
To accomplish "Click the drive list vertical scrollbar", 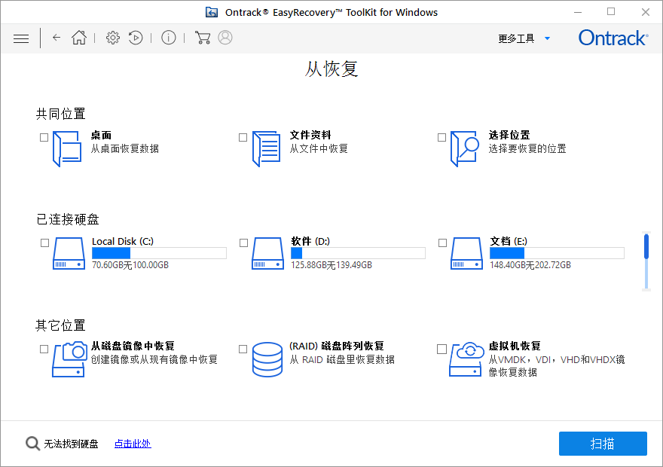I will point(646,261).
